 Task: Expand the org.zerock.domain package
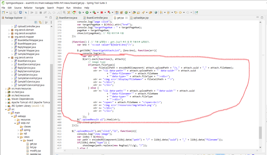9,30
